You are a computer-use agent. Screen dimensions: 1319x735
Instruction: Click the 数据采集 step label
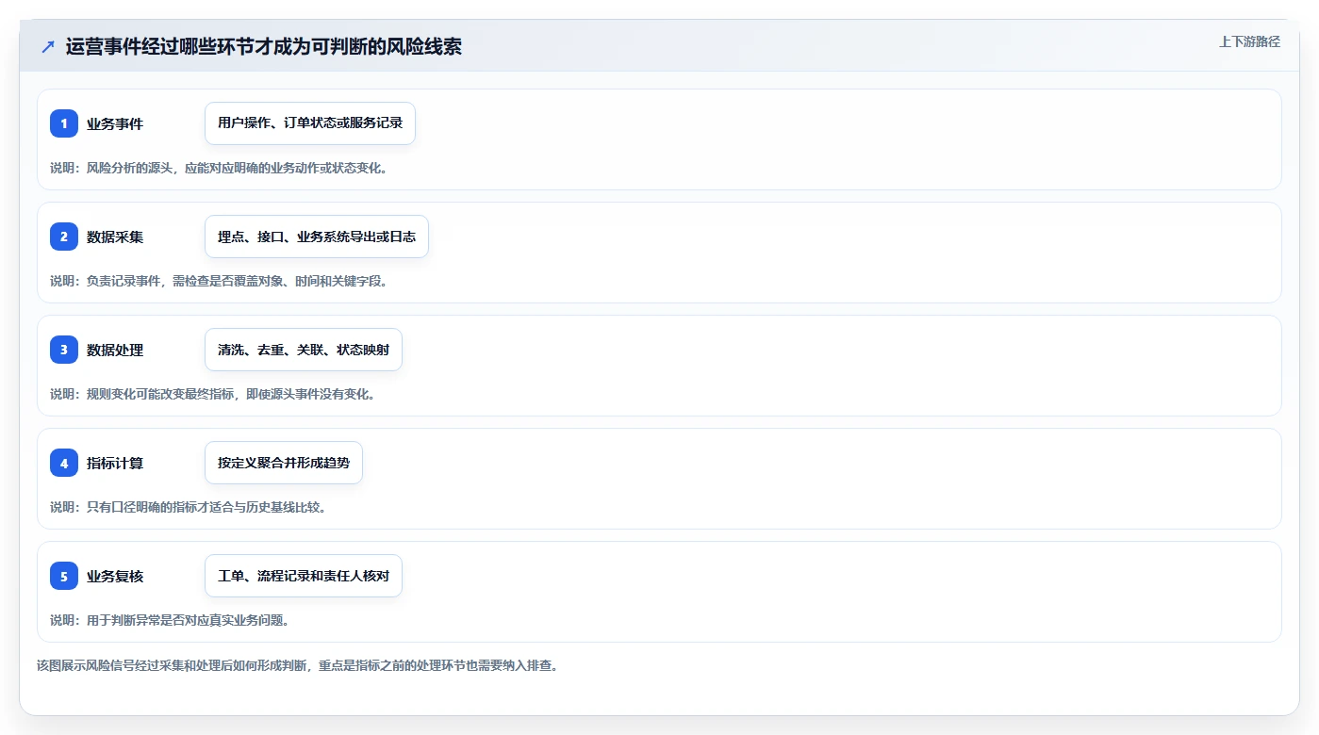(x=115, y=237)
